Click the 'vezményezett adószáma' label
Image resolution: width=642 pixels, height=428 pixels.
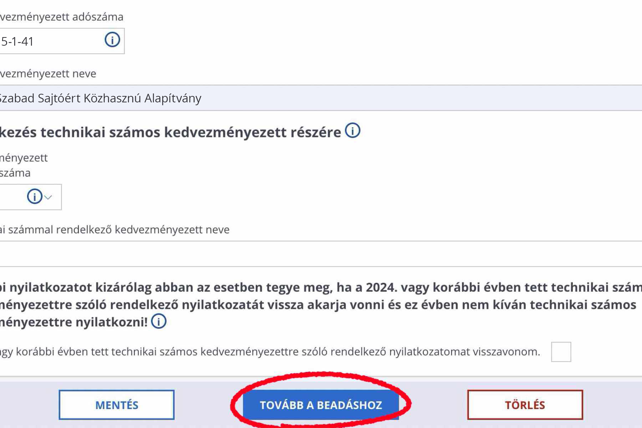coord(62,17)
